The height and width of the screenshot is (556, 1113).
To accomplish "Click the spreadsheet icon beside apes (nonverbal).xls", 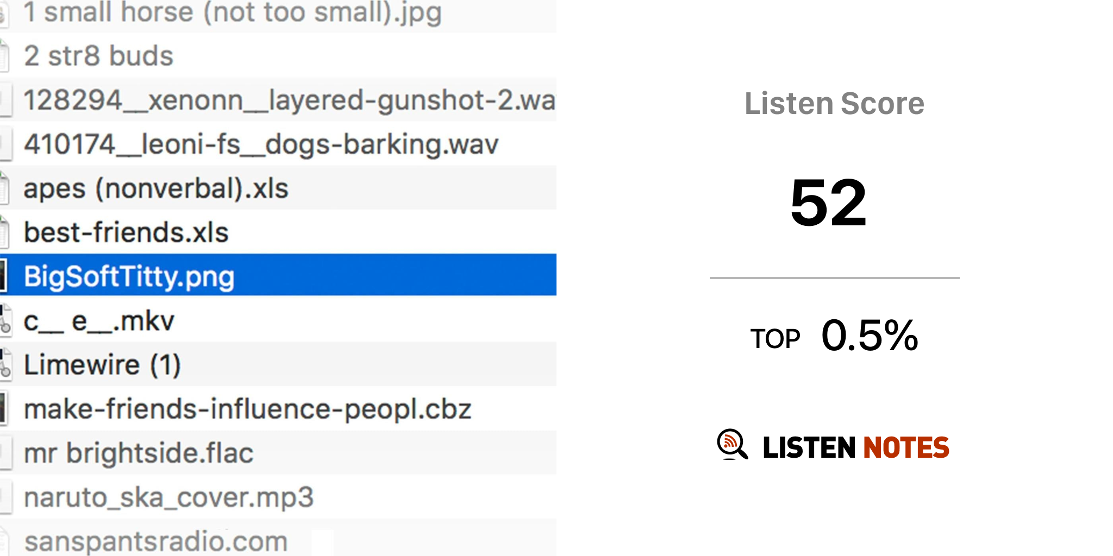I will click(x=3, y=188).
